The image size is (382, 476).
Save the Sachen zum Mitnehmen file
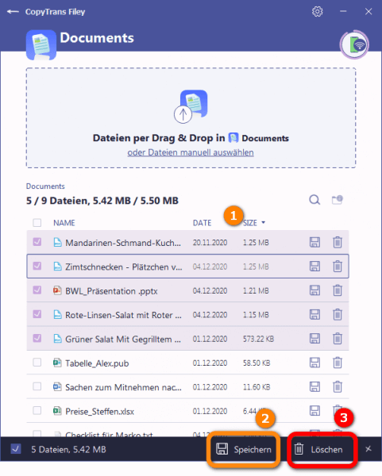point(314,387)
